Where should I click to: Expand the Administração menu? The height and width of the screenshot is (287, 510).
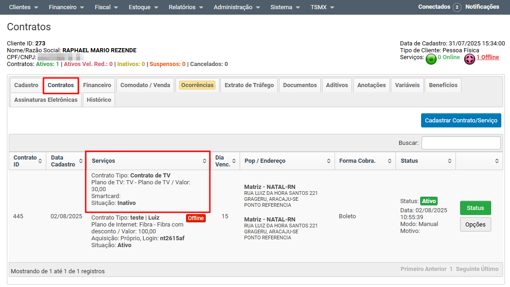pyautogui.click(x=236, y=7)
